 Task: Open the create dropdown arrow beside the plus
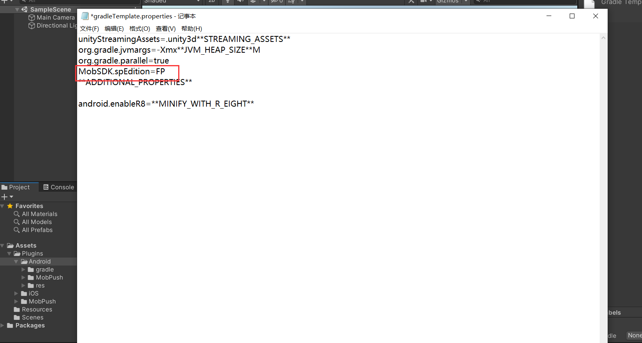pyautogui.click(x=11, y=197)
